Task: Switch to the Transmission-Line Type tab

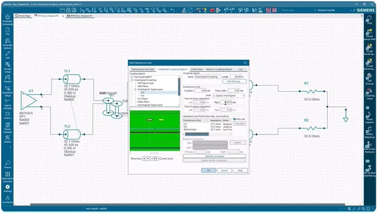Action: pos(143,69)
